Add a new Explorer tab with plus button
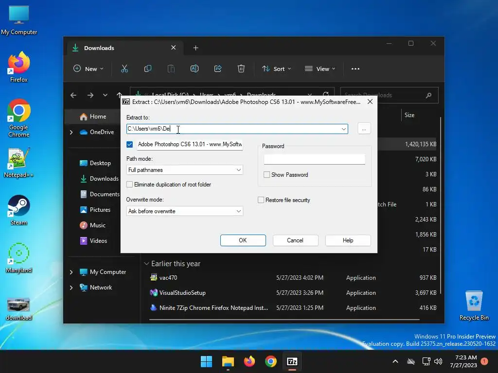This screenshot has width=498, height=373. [196, 48]
